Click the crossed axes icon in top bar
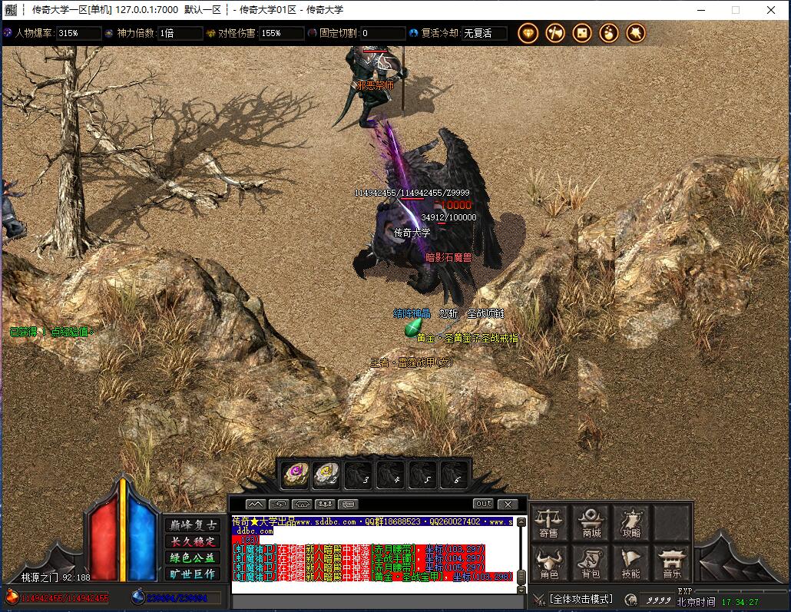This screenshot has height=612, width=791. pyautogui.click(x=555, y=33)
